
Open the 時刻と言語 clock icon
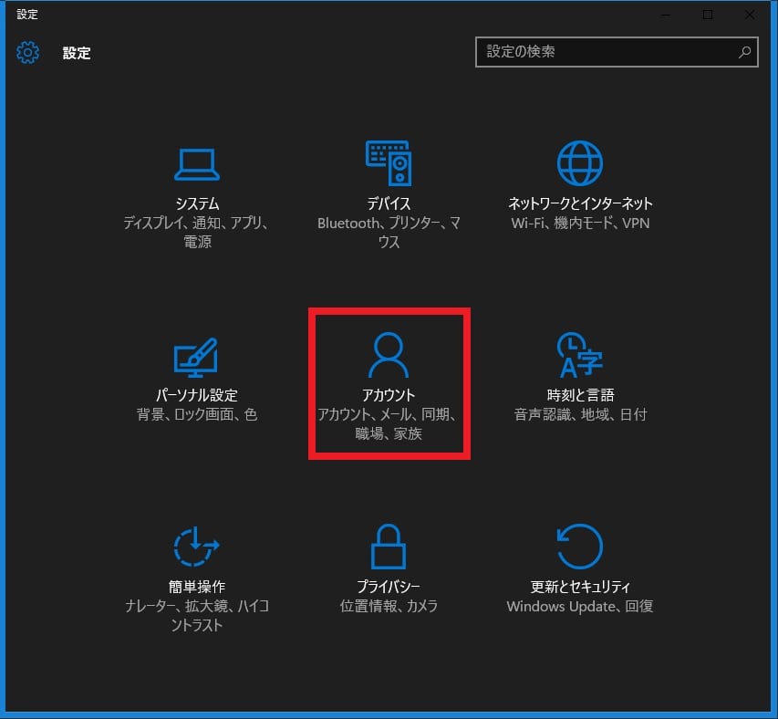579,355
